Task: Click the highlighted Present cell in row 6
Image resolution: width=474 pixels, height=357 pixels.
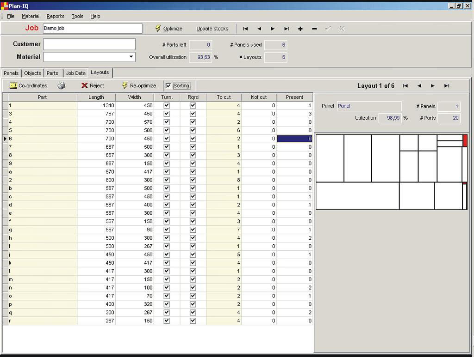Action: 294,139
